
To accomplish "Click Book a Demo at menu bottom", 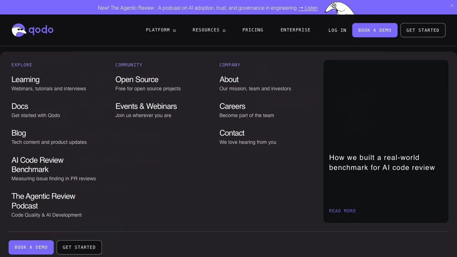I will (x=31, y=247).
